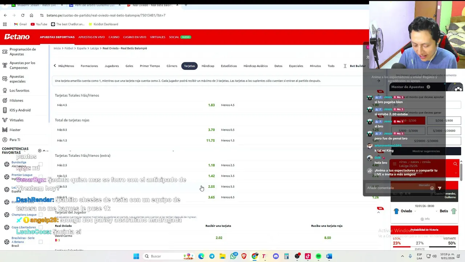The image size is (465, 262).
Task: Open Para Ti in sidebar
Action: click(x=15, y=140)
